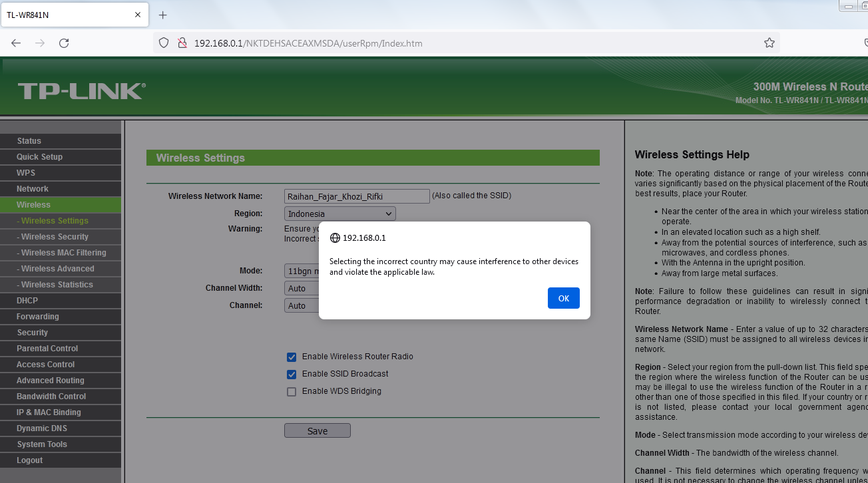868x483 pixels.
Task: Click the '300M Wireless N Router' banner text
Action: click(811, 86)
